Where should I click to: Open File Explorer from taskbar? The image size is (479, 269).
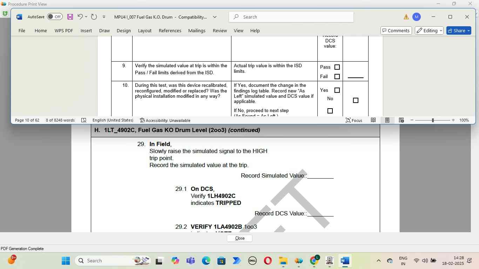pyautogui.click(x=283, y=261)
